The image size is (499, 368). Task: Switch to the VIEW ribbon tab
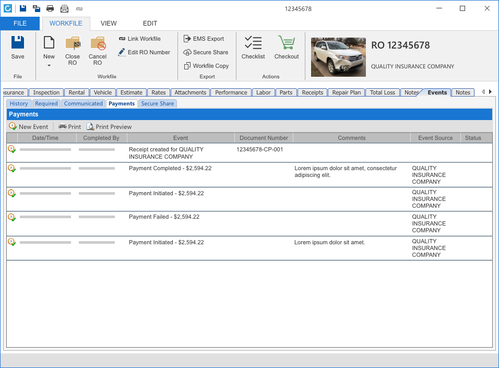coord(109,23)
